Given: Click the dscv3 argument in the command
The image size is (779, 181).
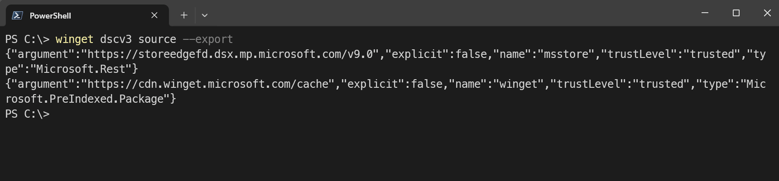Looking at the screenshot, I should tap(115, 39).
